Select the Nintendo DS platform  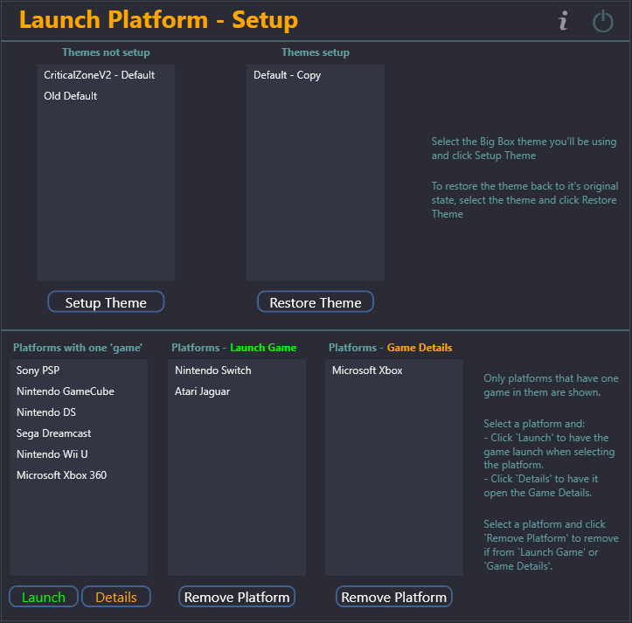[48, 412]
